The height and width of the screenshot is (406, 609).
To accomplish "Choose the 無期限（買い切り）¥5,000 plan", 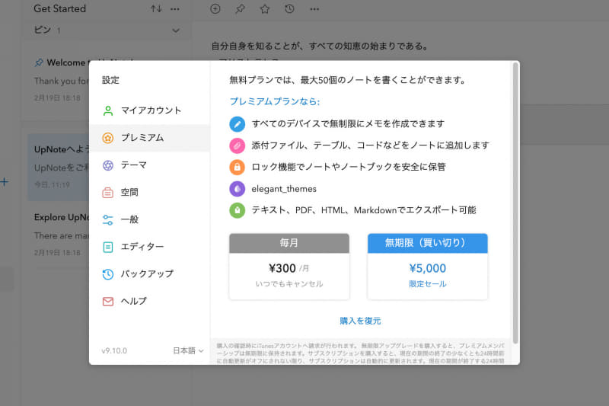I will point(428,267).
